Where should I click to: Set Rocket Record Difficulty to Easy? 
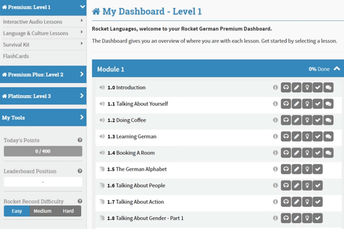click(x=17, y=211)
